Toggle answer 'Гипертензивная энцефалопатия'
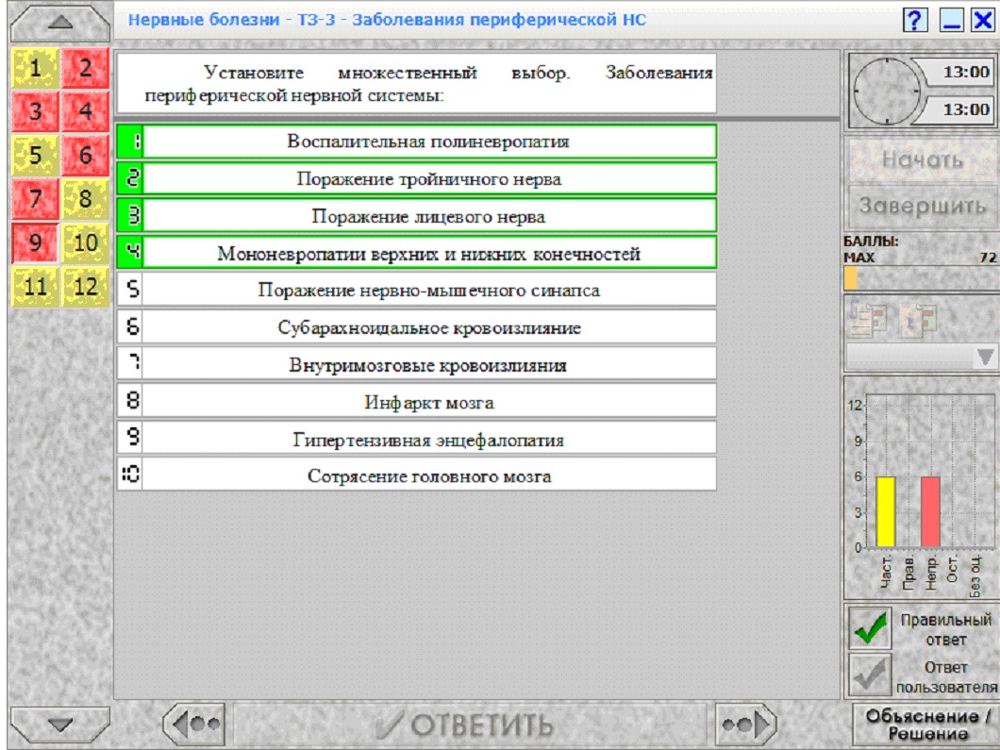The height and width of the screenshot is (750, 1000). (x=416, y=440)
